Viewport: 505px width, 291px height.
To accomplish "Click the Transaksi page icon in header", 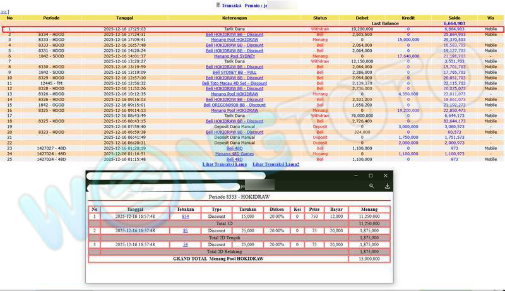I will point(218,4).
